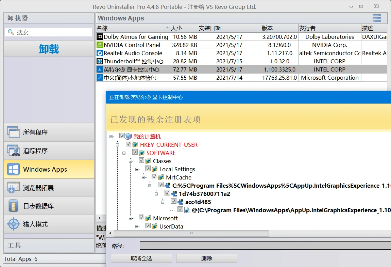
Task: Click the 取消全选 deselect all button
Action: [141, 258]
